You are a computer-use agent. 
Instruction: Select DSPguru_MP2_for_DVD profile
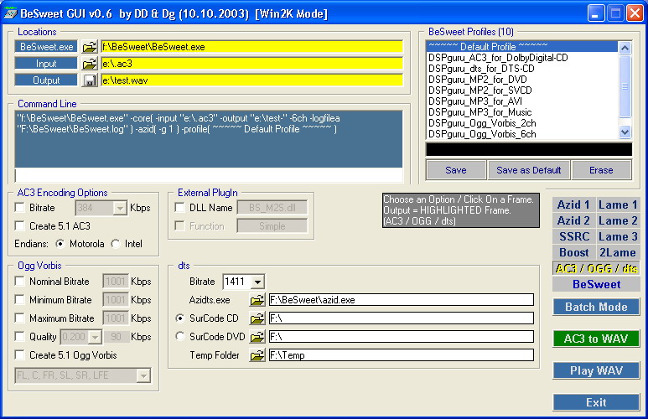tap(521, 80)
